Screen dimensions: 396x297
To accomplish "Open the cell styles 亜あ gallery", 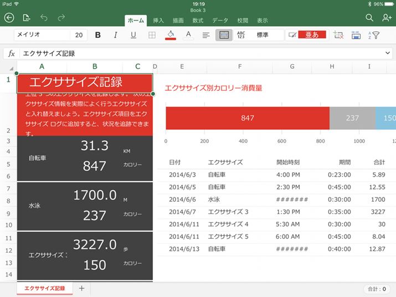I will coord(312,34).
